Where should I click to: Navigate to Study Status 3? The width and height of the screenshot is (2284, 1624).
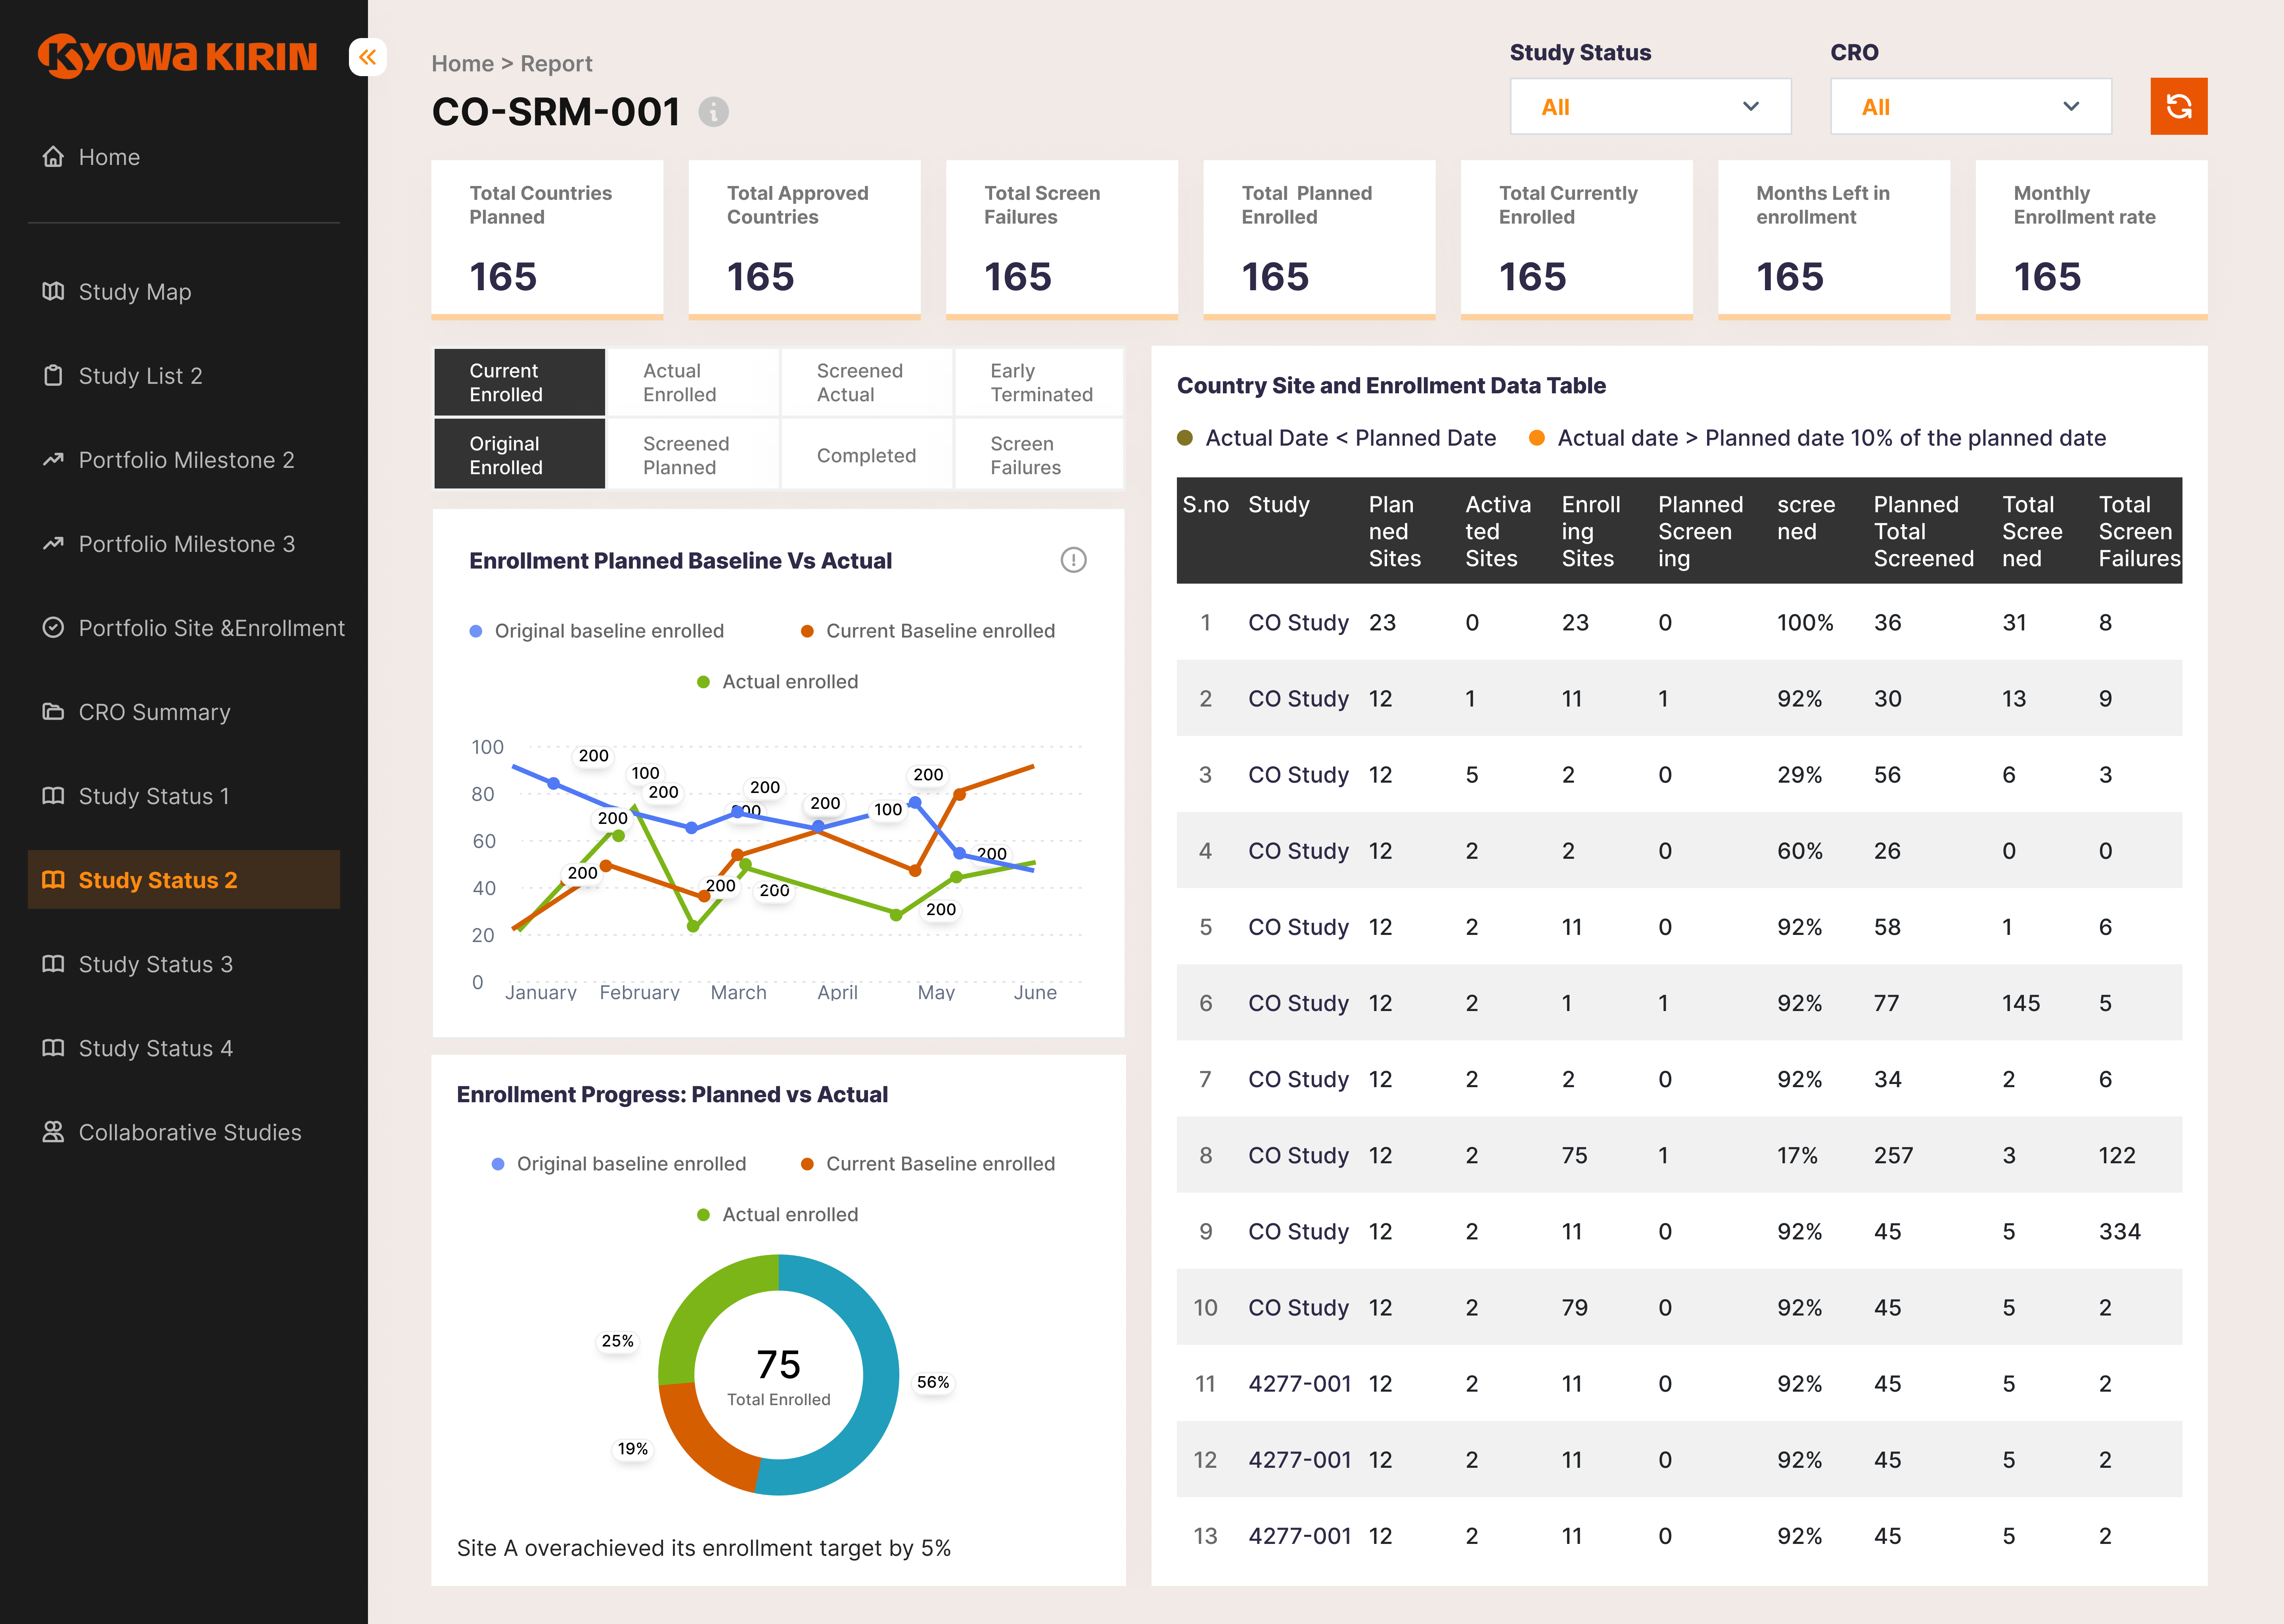[x=184, y=964]
